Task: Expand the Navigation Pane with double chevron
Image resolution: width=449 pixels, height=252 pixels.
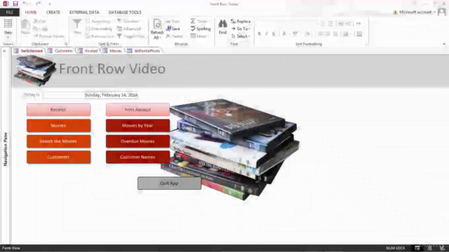Action: point(4,51)
